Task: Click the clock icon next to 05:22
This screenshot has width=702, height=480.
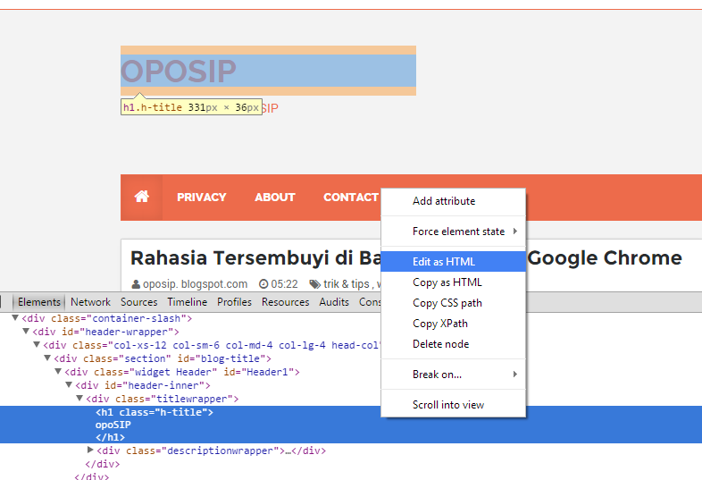Action: pyautogui.click(x=263, y=284)
